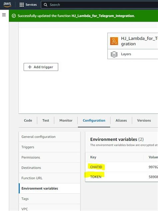Select Destinations in configuration menu

[x=50, y=168]
